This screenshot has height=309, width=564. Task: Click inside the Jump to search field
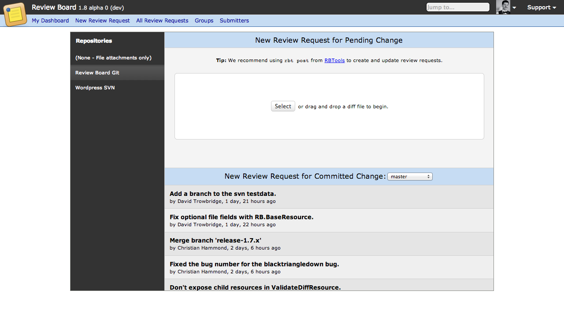[x=457, y=7]
